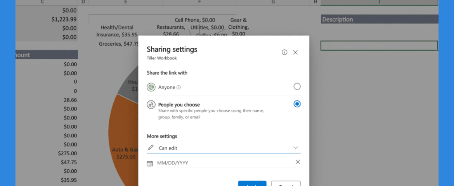
Task: Click the Description header cell
Action: click(x=379, y=19)
